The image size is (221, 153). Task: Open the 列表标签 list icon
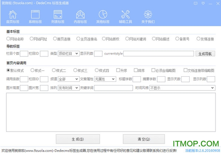(58, 14)
